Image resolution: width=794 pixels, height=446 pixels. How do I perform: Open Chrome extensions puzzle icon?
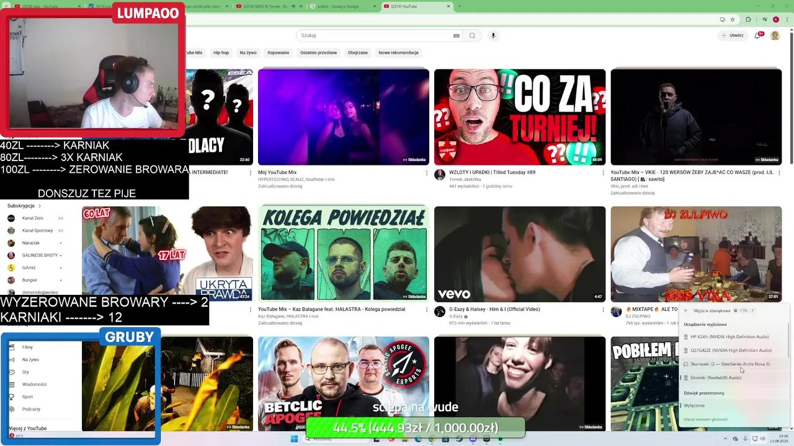tap(748, 19)
